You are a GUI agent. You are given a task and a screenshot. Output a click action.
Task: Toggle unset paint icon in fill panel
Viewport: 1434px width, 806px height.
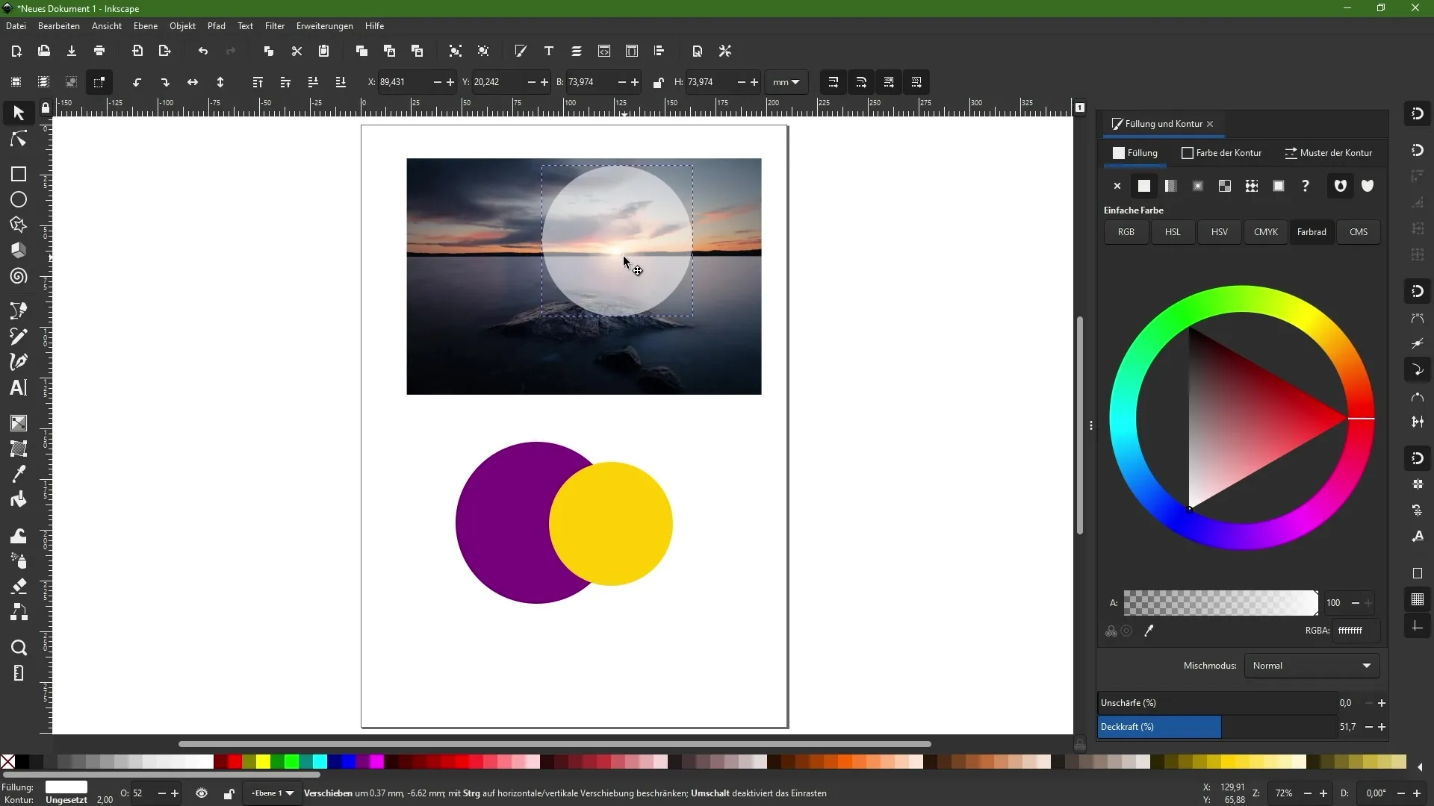coord(1305,186)
